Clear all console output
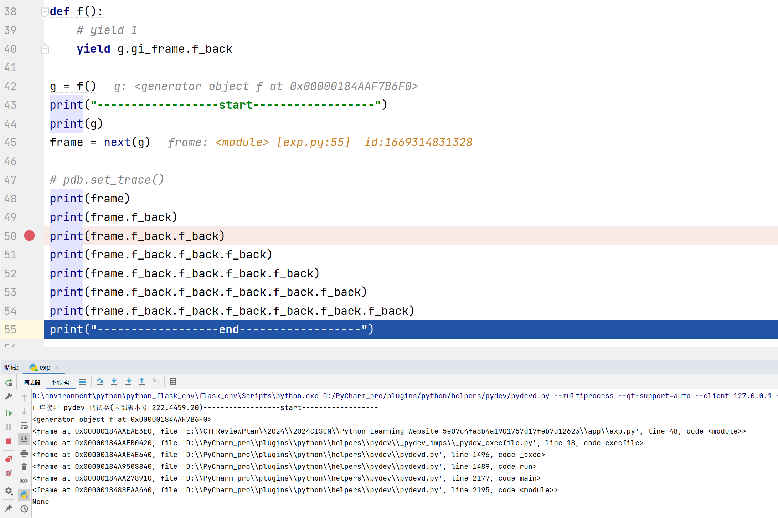 [24, 467]
